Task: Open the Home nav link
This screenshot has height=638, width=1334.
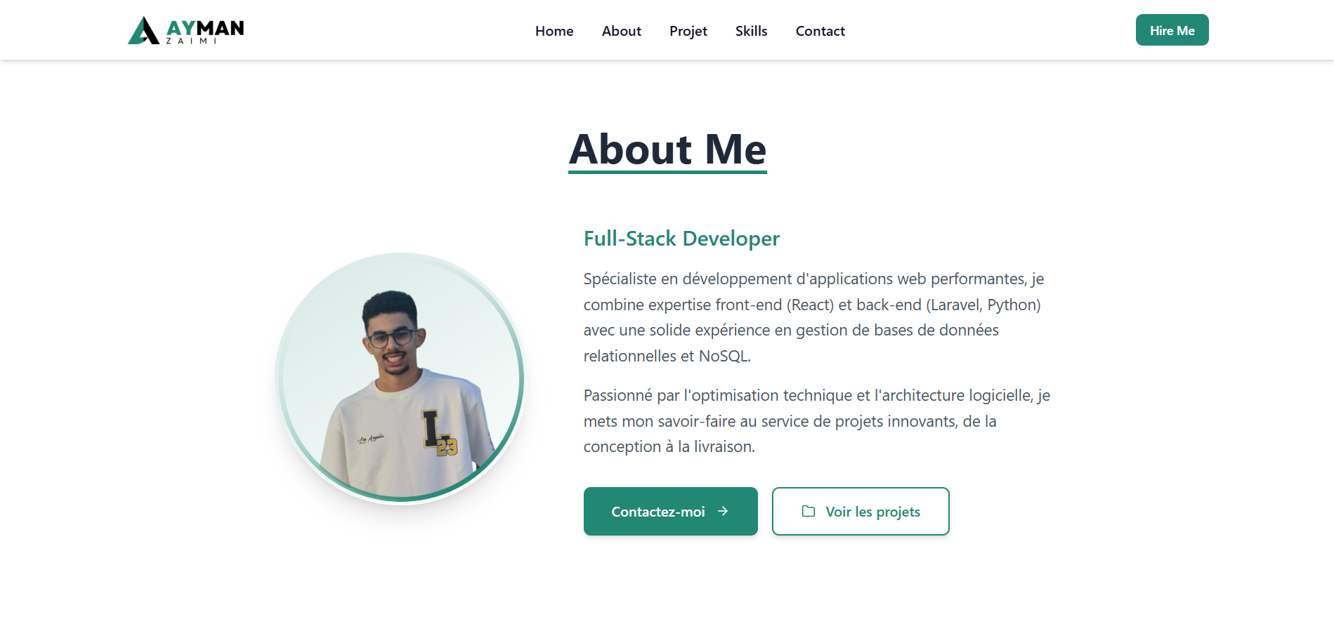Action: click(554, 31)
